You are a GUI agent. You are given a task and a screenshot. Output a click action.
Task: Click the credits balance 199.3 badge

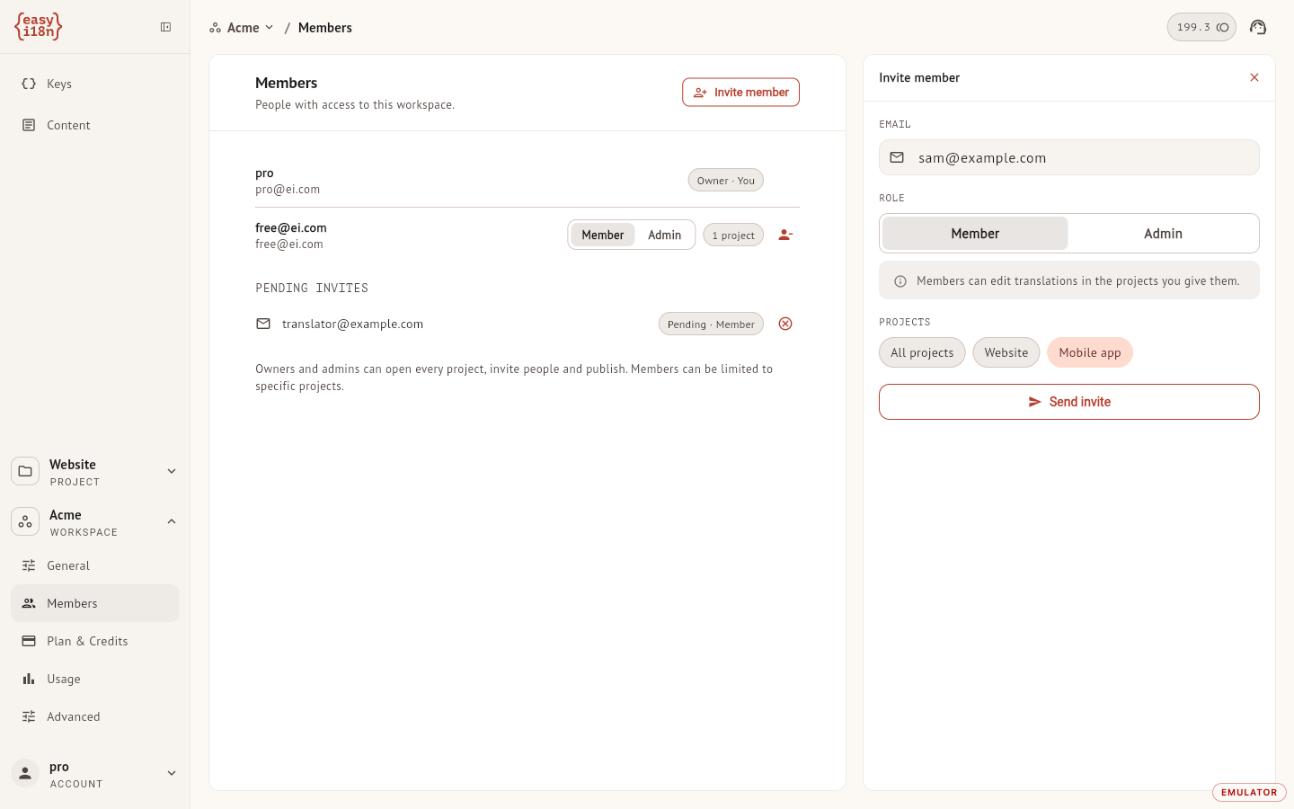point(1201,27)
